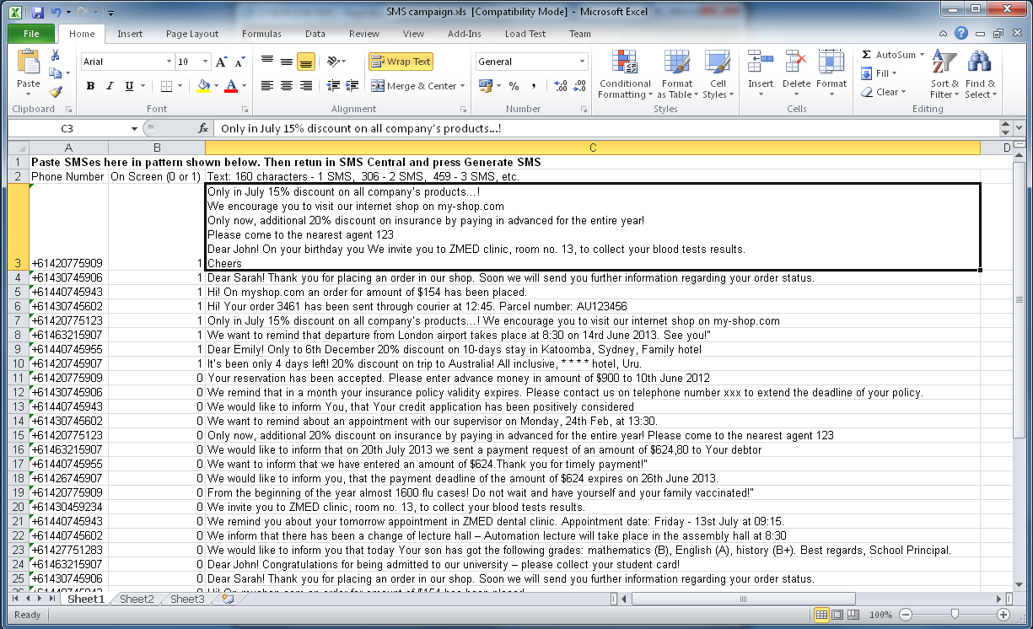This screenshot has height=629, width=1033.
Task: Click the AutoSum sigma icon
Action: (866, 55)
